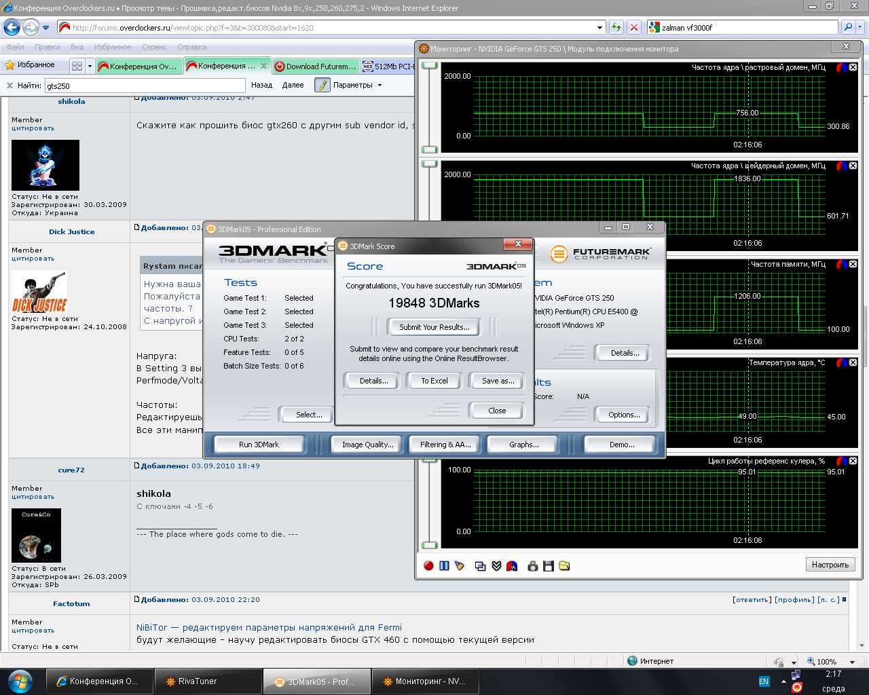Click the network computers icon in the system tray
Image resolution: width=869 pixels, height=695 pixels.
[x=796, y=675]
